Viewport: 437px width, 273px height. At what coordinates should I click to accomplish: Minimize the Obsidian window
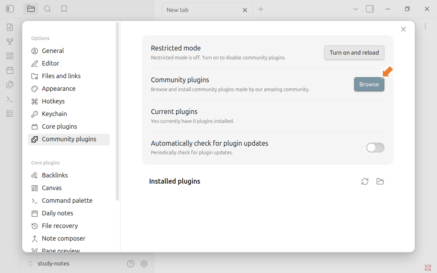click(x=388, y=9)
